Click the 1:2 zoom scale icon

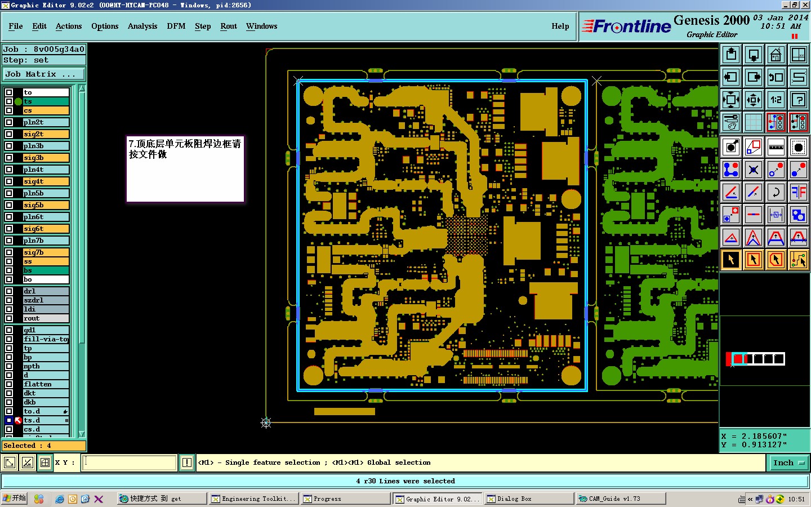point(776,100)
